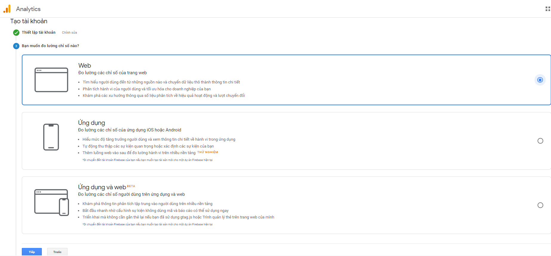This screenshot has height=256, width=551.
Task: Expand the Bạn muốn đo lường step heading
Action: 50,46
